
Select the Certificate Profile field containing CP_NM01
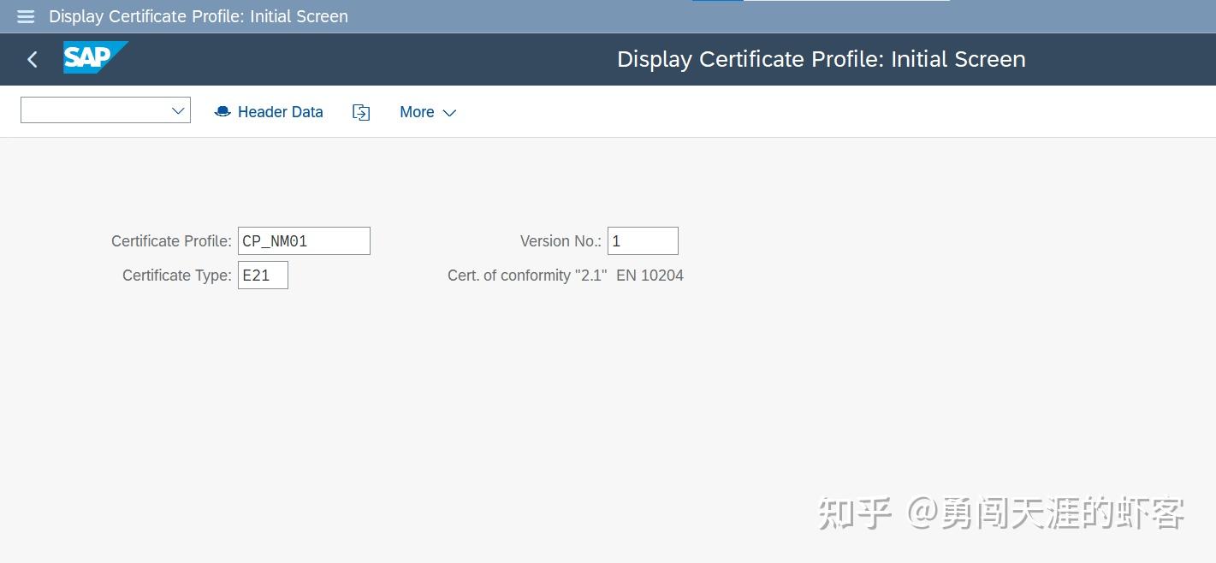click(304, 240)
